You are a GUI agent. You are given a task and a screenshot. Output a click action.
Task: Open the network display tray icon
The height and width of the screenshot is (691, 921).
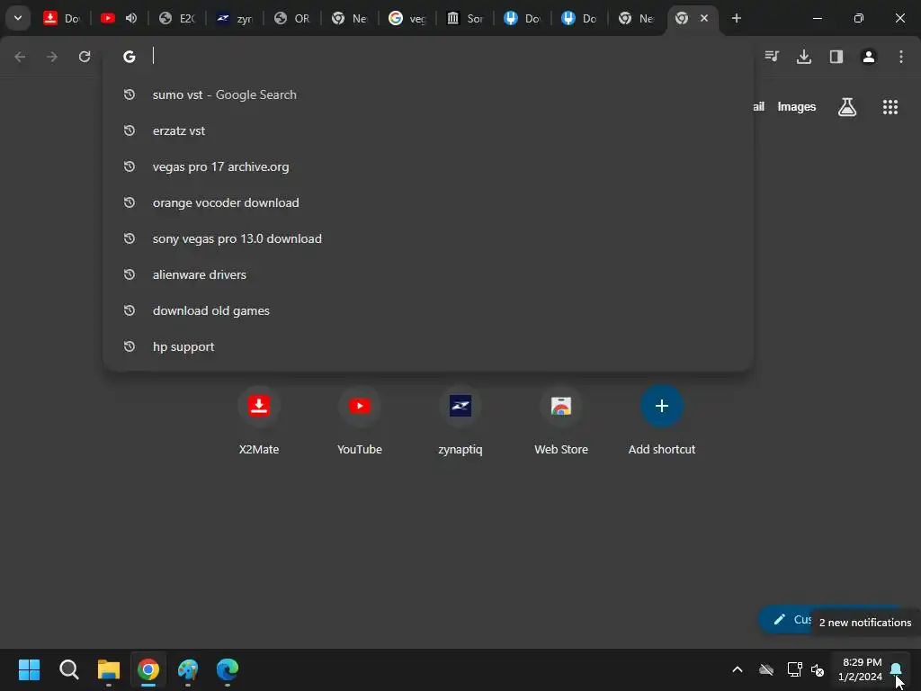pyautogui.click(x=794, y=669)
